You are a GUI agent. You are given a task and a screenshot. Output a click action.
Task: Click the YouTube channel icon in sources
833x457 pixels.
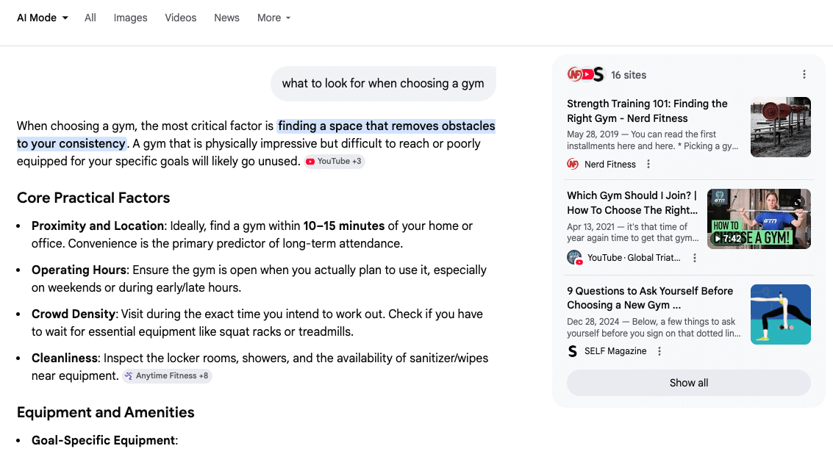tap(574, 258)
